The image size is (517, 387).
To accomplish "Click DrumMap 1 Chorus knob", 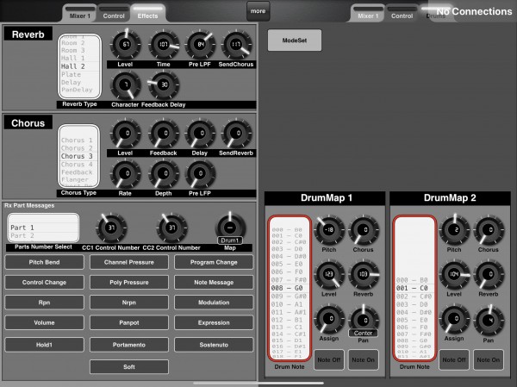I will coord(364,230).
